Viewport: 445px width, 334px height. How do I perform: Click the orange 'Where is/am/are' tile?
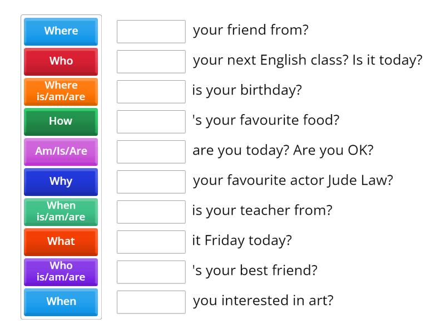[60, 91]
